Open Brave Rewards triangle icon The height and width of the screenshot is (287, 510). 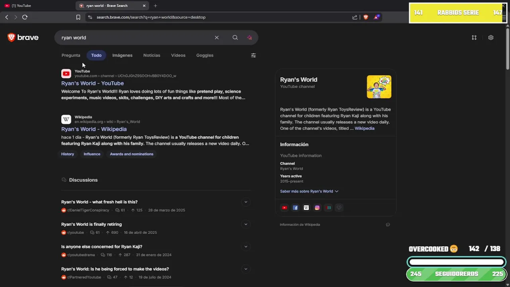[377, 17]
